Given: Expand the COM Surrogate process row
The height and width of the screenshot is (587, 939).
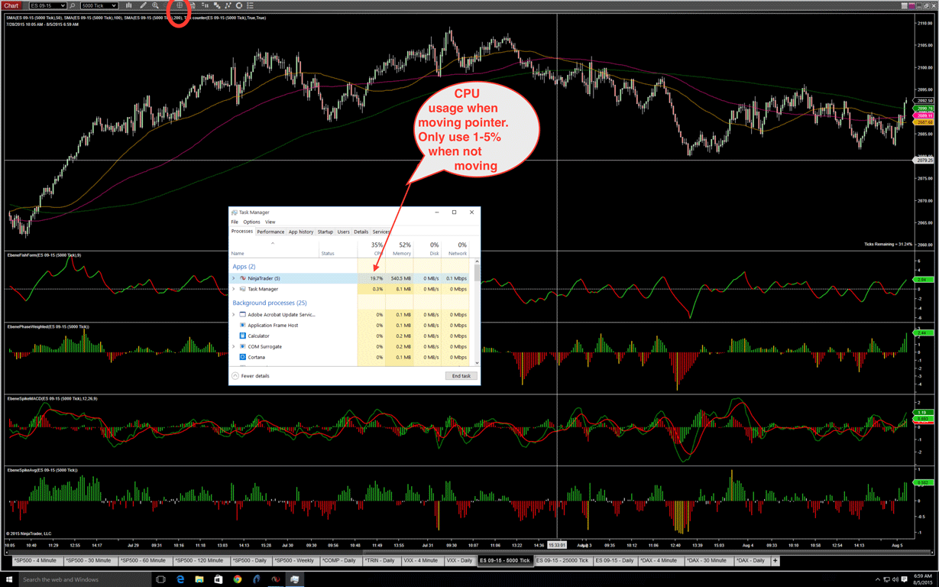Looking at the screenshot, I should click(234, 346).
